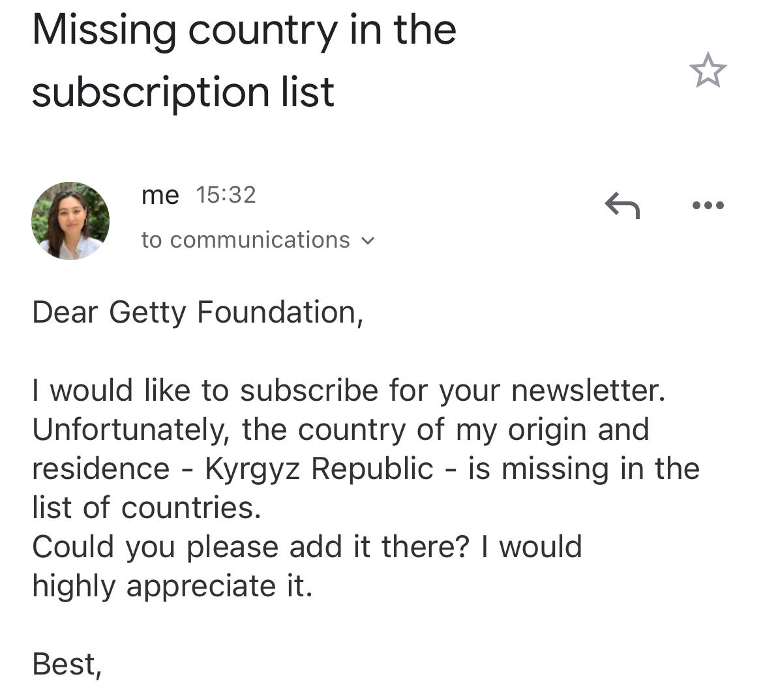Open the sender's profile photo
This screenshot has width=763, height=683.
(70, 221)
